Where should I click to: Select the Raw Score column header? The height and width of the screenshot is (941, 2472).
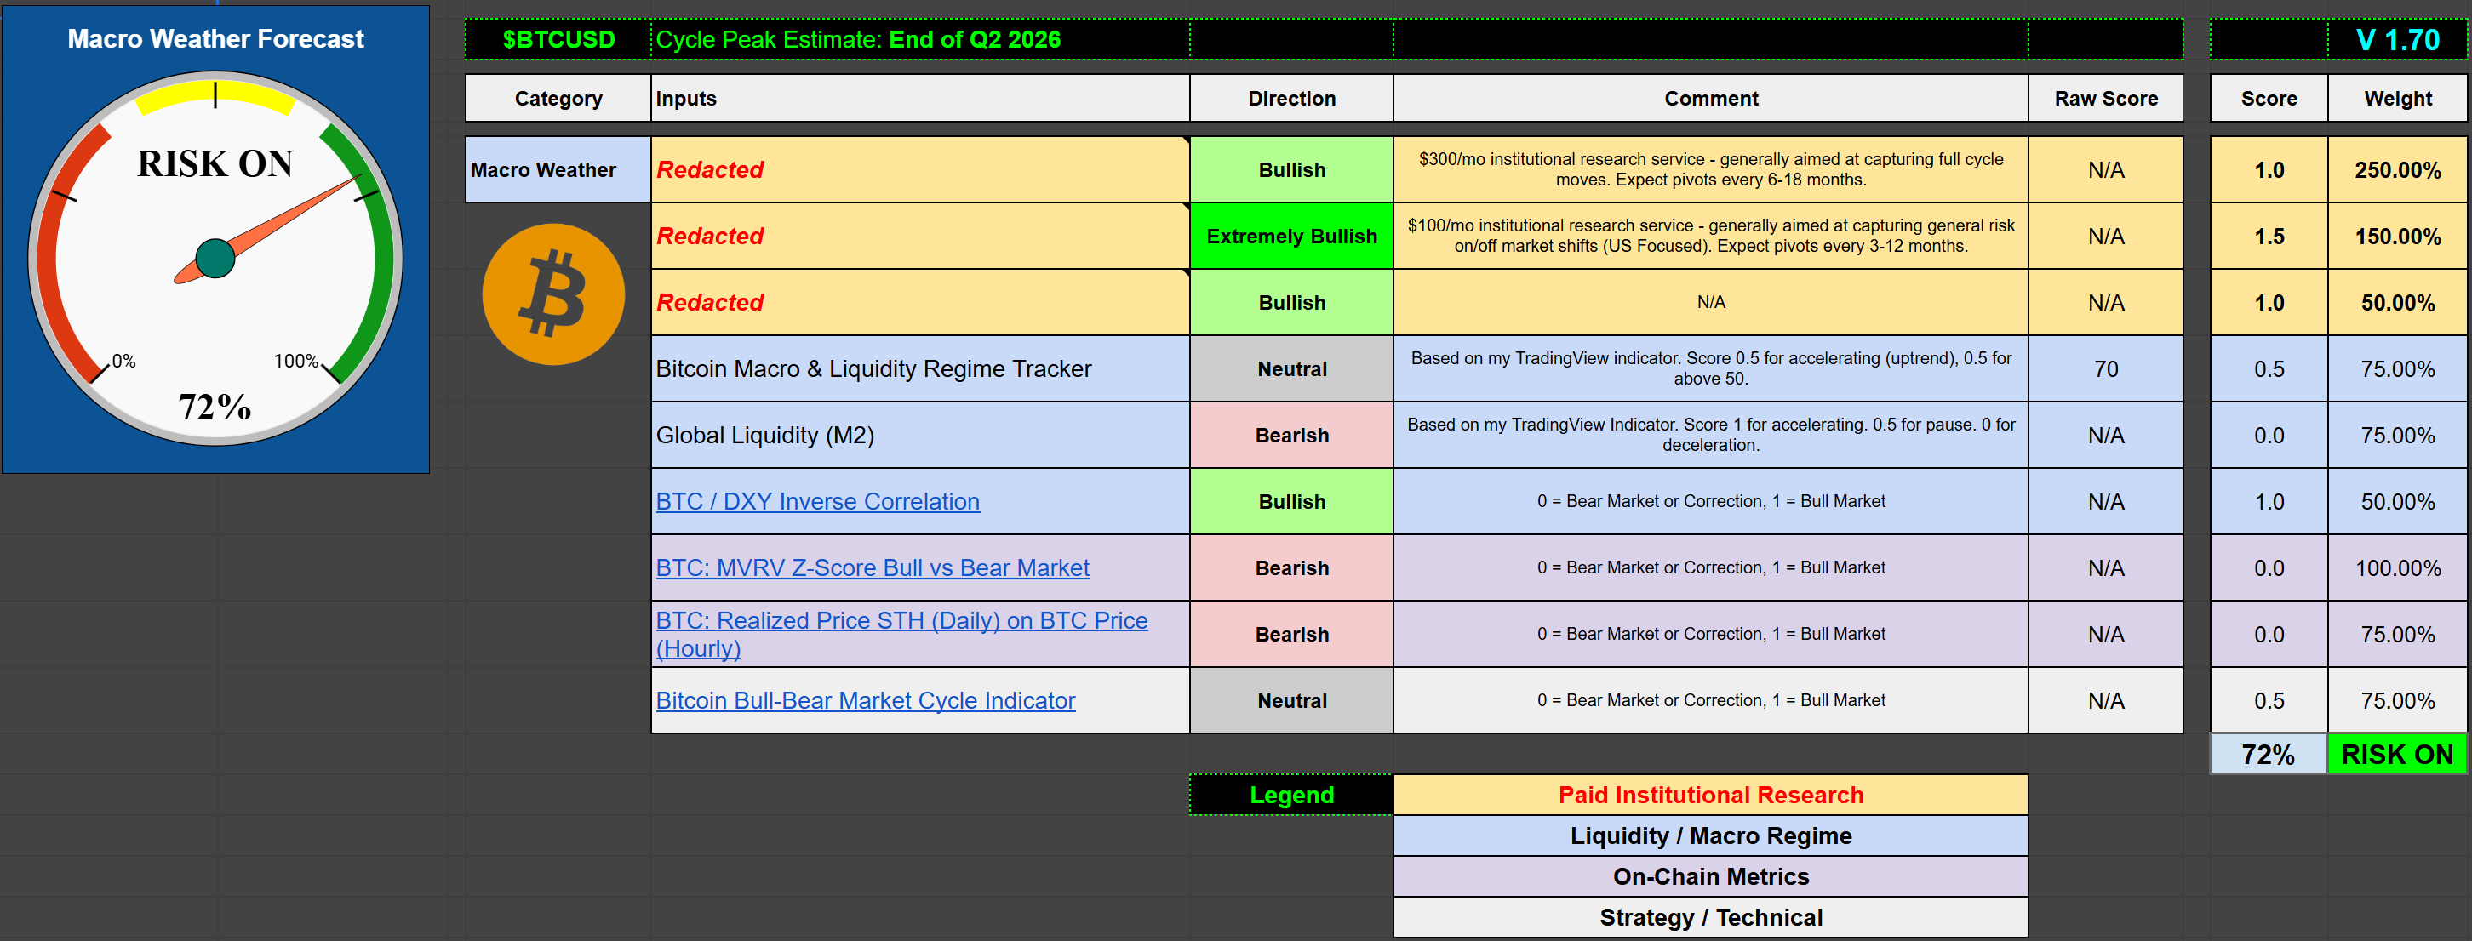(x=2104, y=99)
